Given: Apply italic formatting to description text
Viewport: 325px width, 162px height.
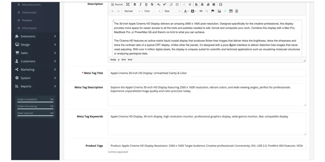Looking at the screenshot, I should pyautogui.click(x=140, y=4).
